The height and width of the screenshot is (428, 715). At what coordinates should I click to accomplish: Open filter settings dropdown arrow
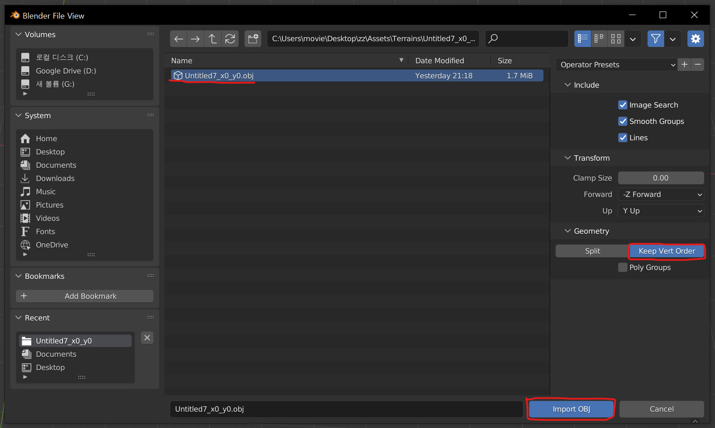(672, 39)
